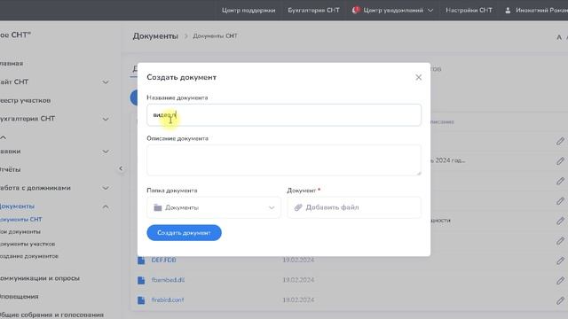Click Добавить файл to attach a document

point(354,207)
